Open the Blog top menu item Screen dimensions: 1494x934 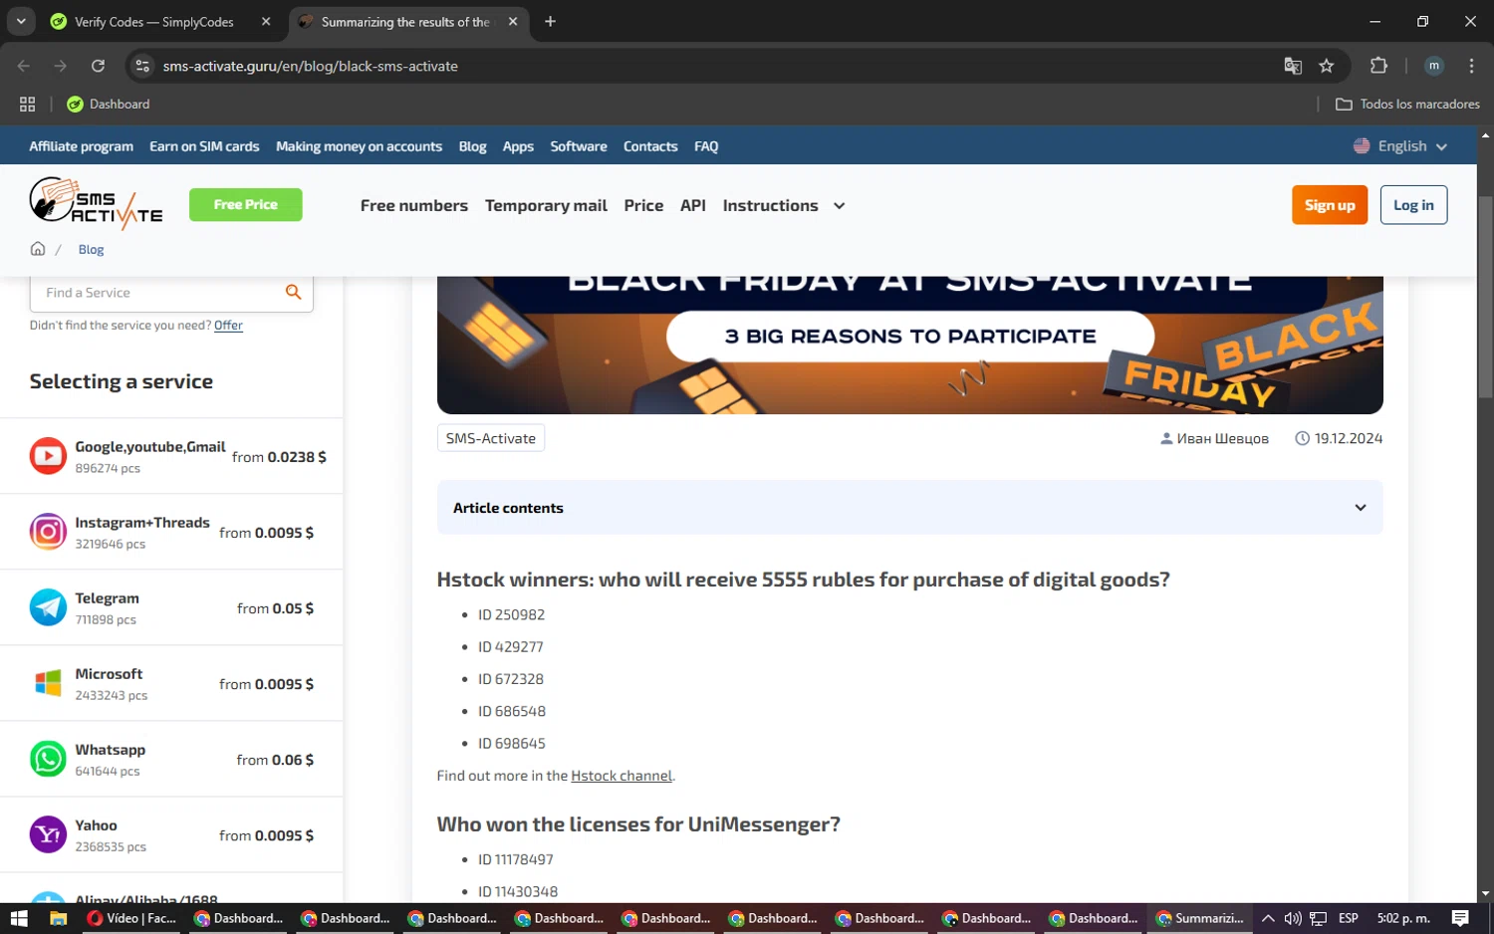[472, 146]
